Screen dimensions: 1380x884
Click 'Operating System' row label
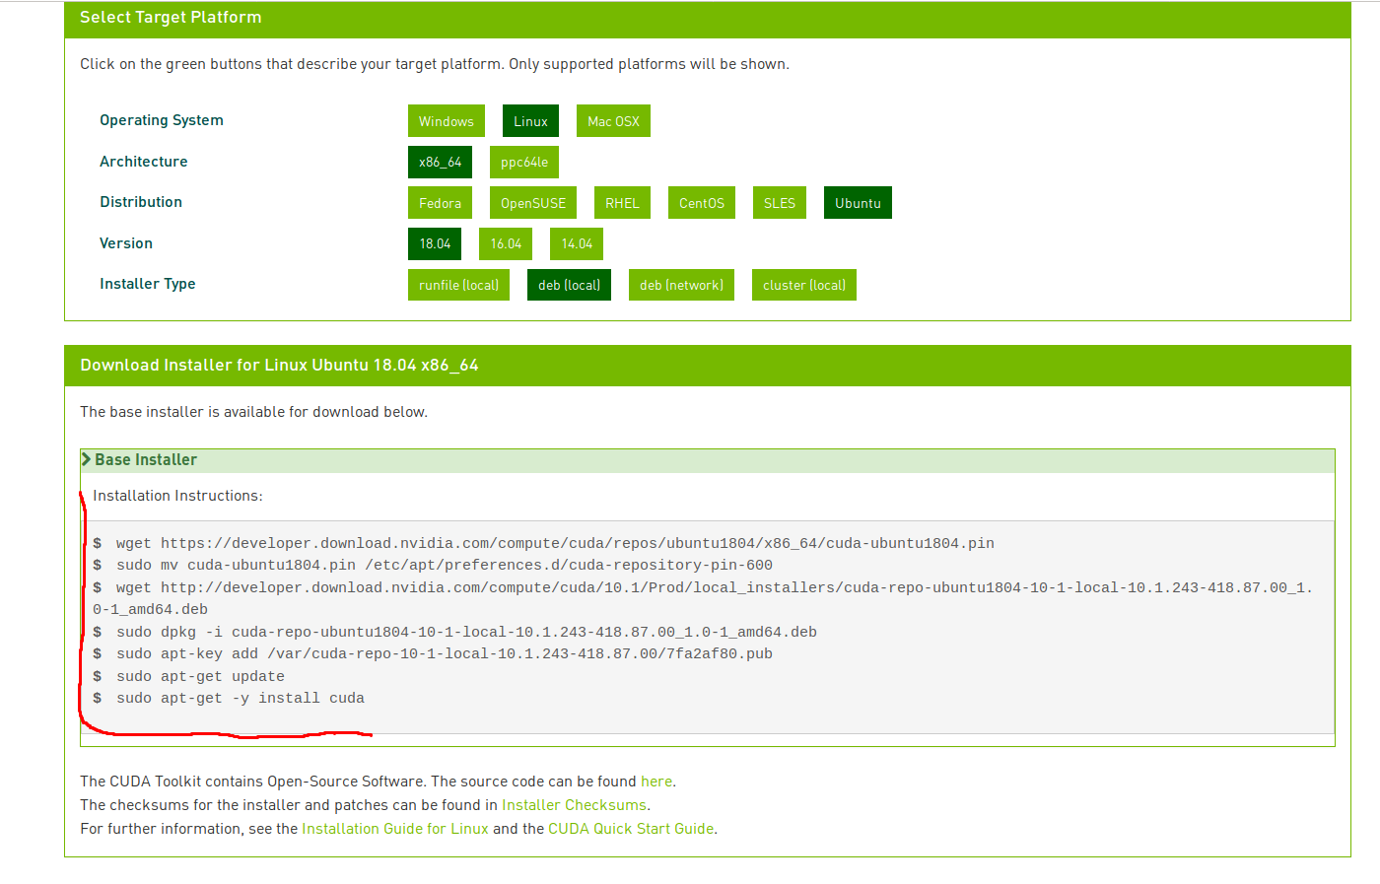click(162, 120)
